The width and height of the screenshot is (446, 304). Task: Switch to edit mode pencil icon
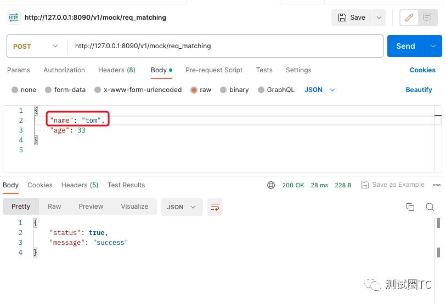click(409, 18)
